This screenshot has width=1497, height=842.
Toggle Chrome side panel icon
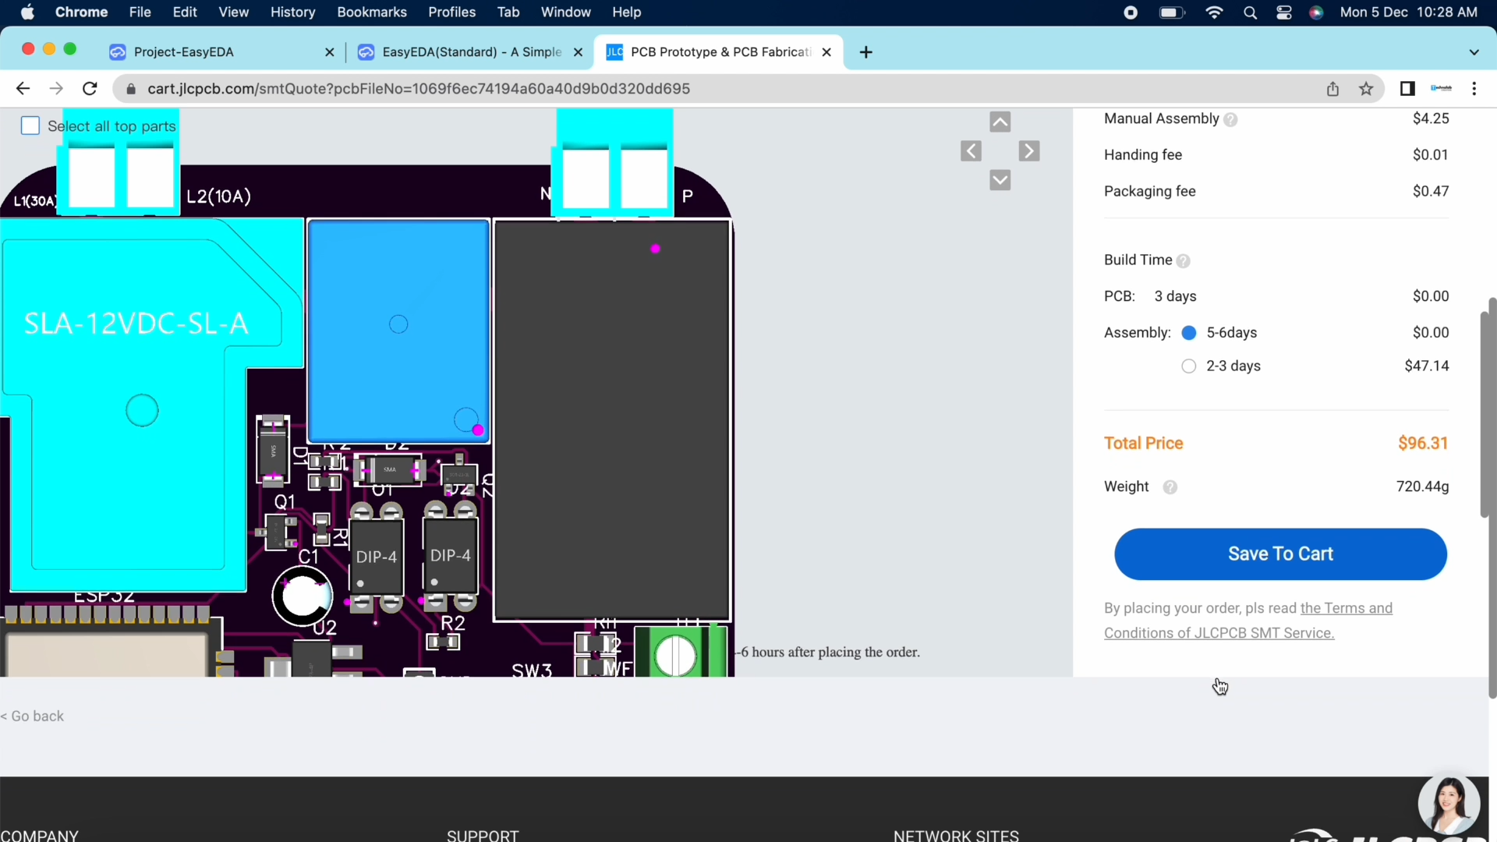[1407, 89]
